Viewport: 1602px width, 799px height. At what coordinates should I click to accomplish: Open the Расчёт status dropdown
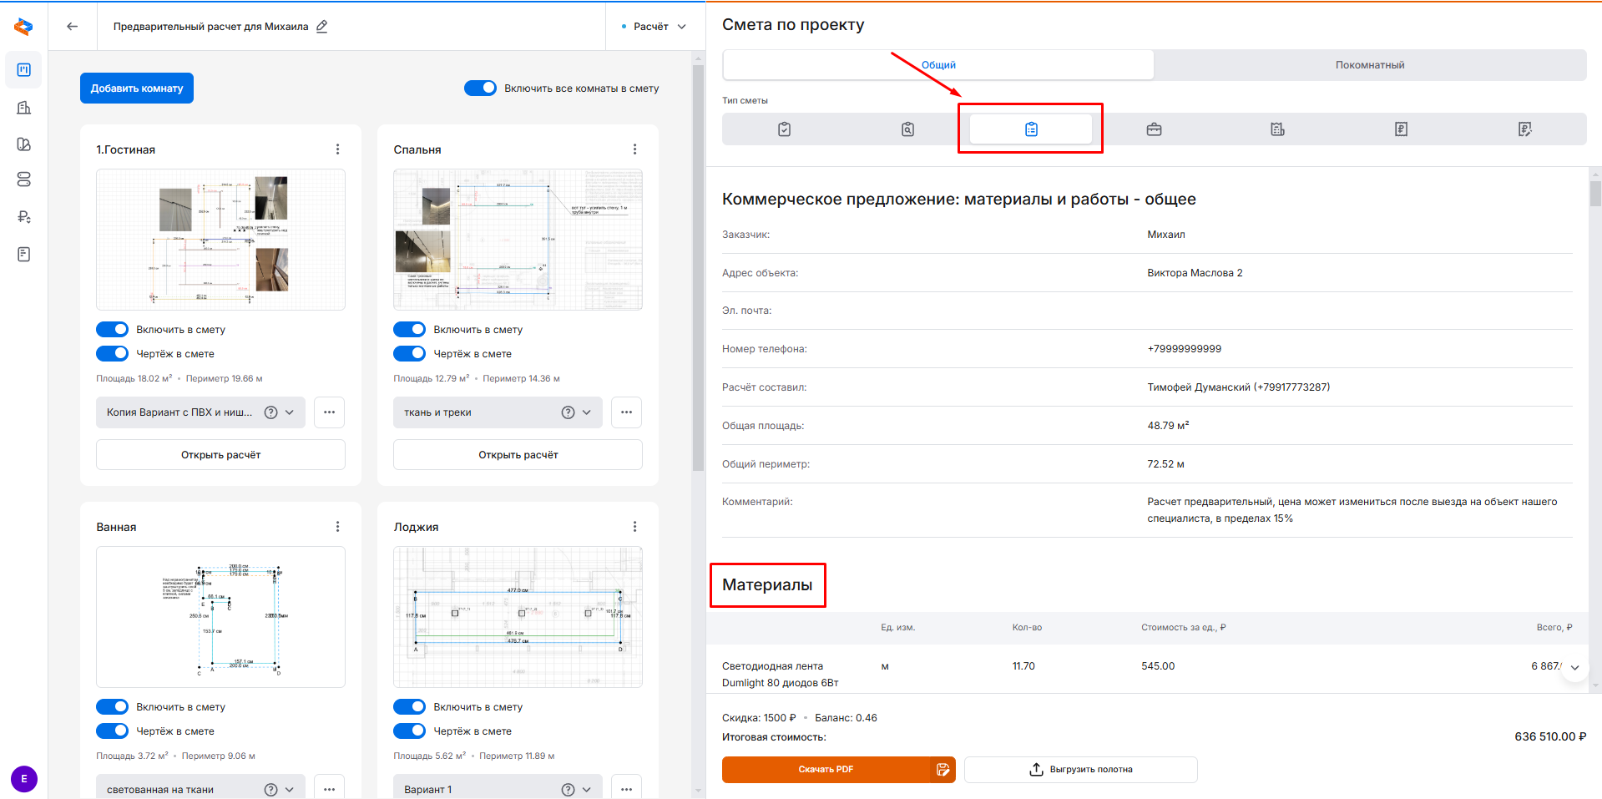655,27
